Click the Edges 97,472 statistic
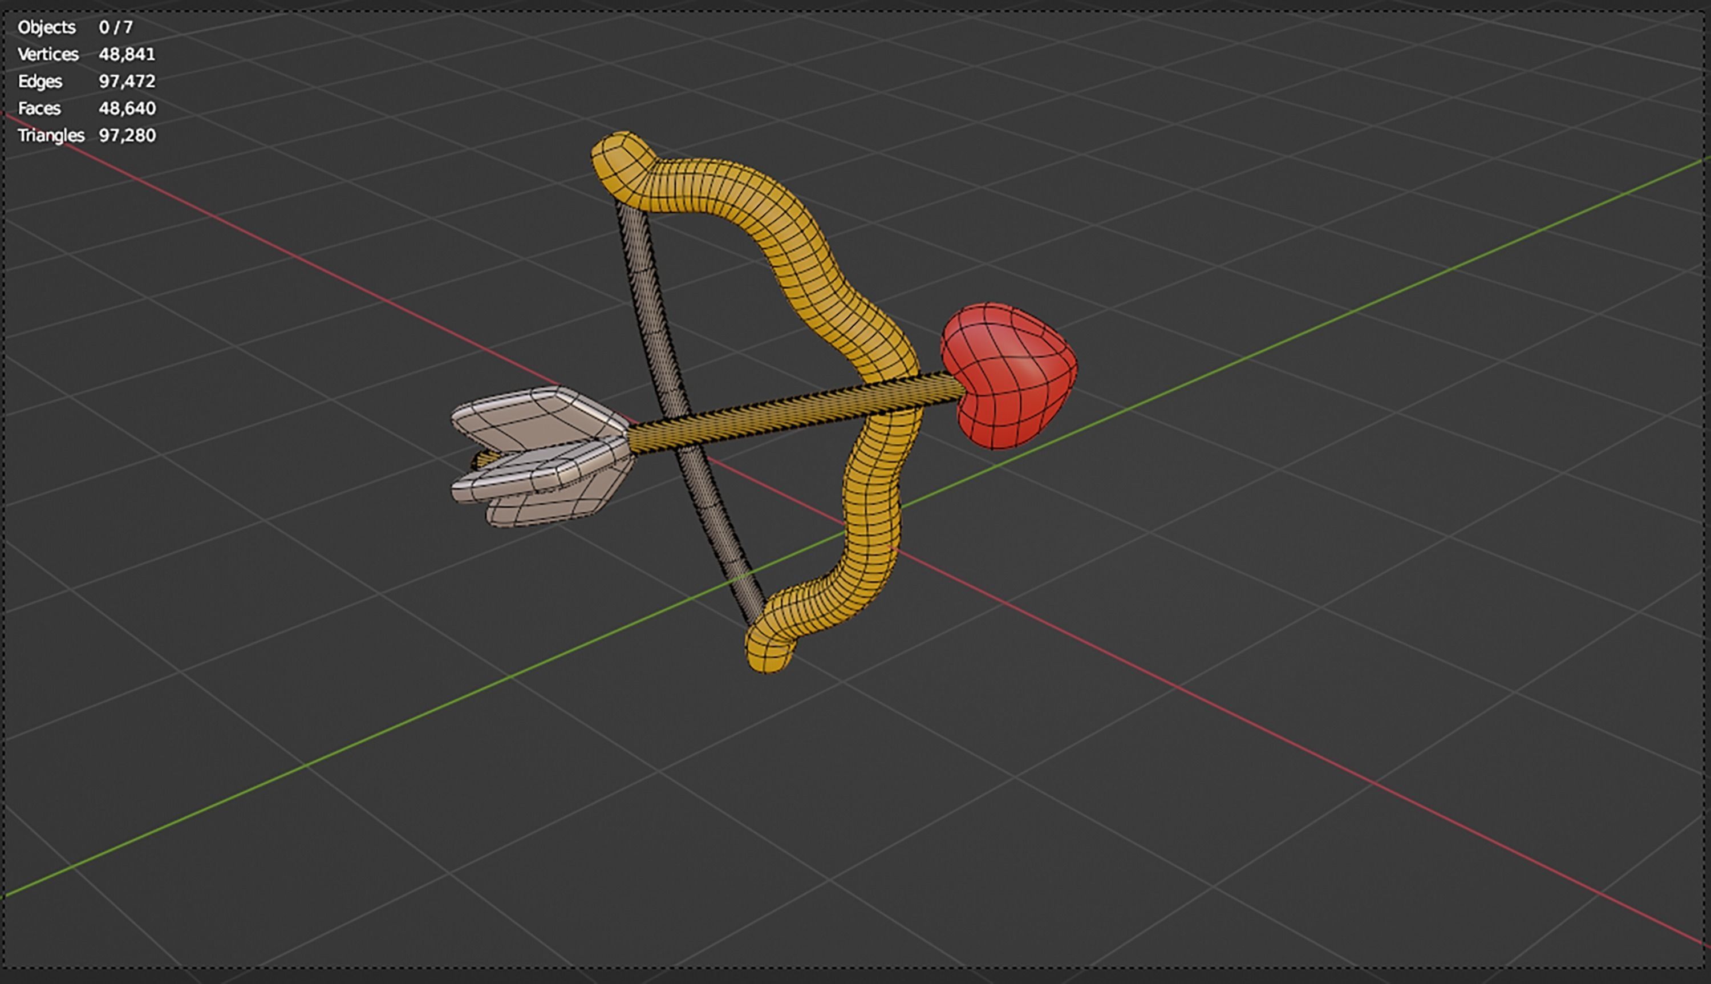The image size is (1711, 984). 87,81
